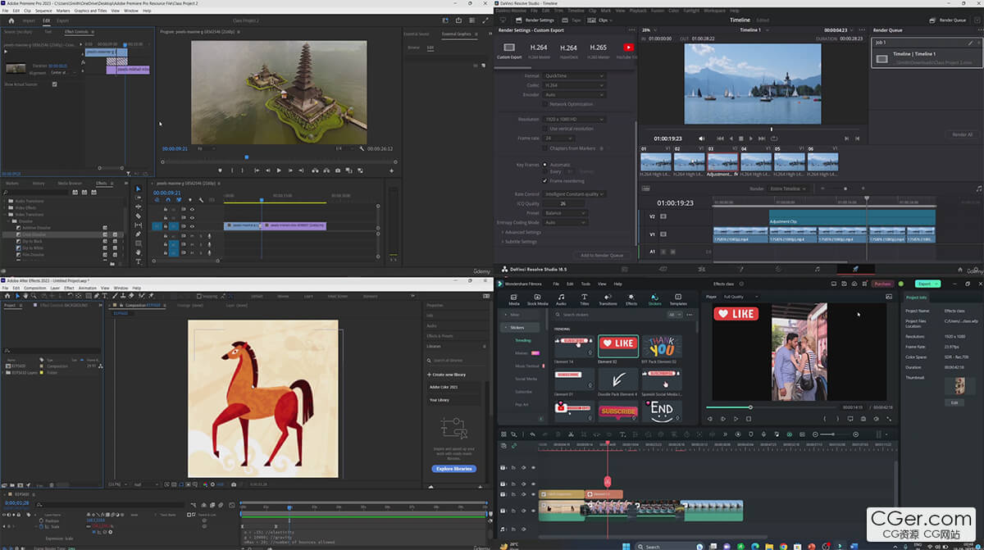The width and height of the screenshot is (984, 550).
Task: Click the Filmora player progress slider
Action: pyautogui.click(x=770, y=407)
